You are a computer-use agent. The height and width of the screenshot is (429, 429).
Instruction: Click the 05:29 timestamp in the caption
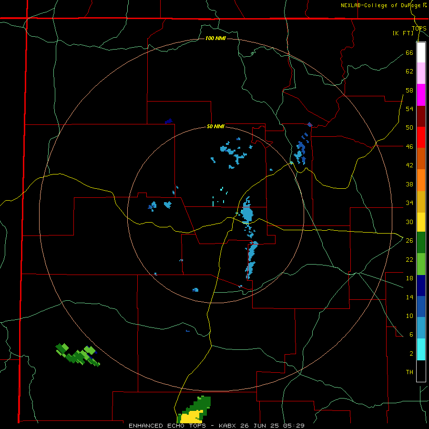(x=294, y=426)
